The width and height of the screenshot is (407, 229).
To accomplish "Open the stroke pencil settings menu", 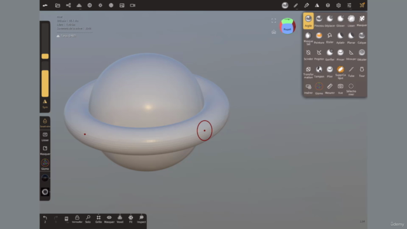I will [296, 5].
